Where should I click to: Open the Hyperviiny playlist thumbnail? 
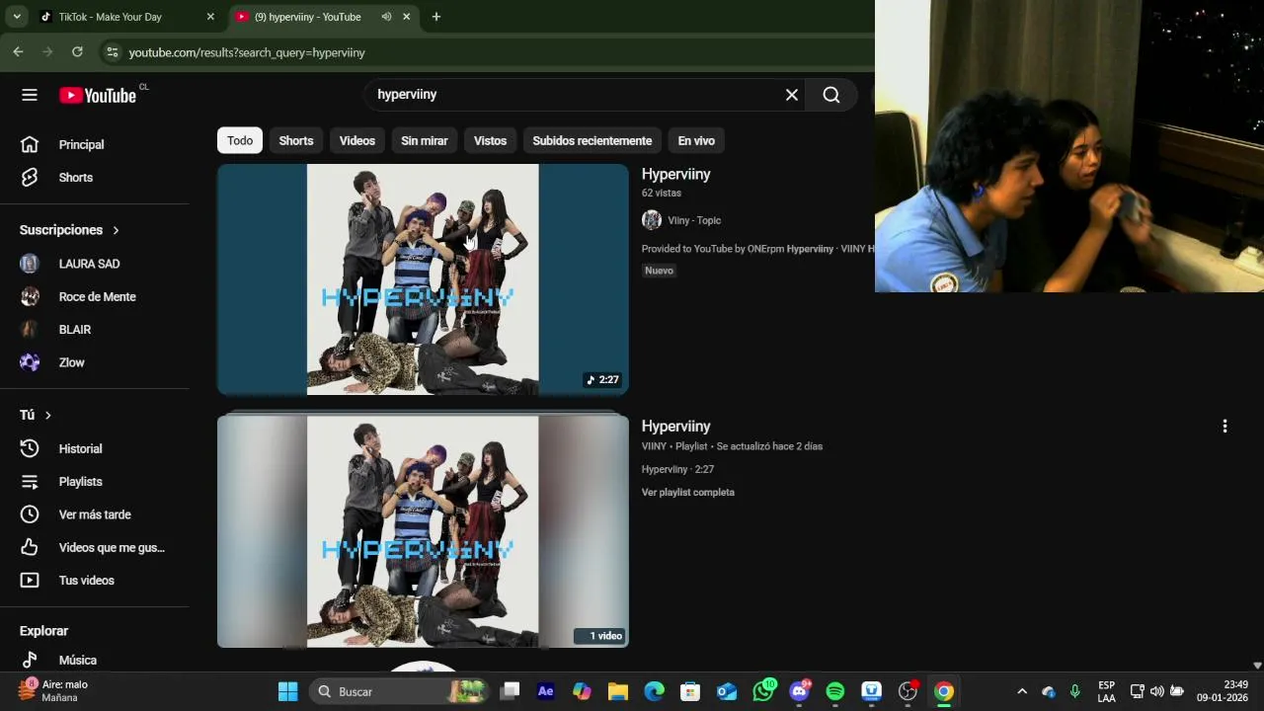pyautogui.click(x=423, y=531)
